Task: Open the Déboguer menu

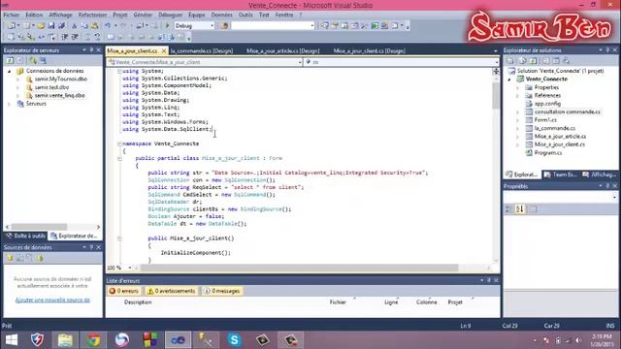Action: click(x=171, y=15)
